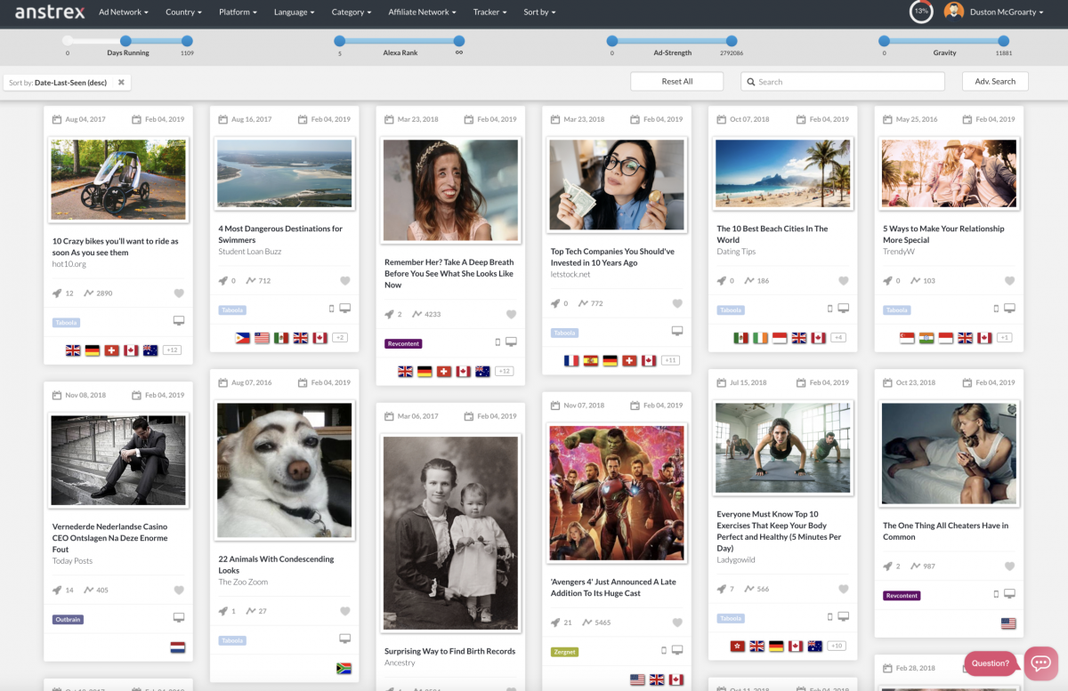Click the South Africa flag on the animals ad

[344, 668]
